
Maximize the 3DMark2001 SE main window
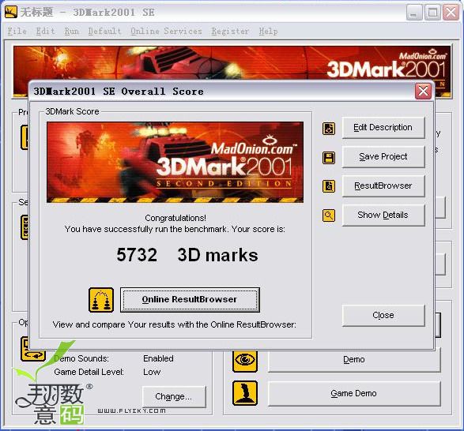[x=432, y=13]
